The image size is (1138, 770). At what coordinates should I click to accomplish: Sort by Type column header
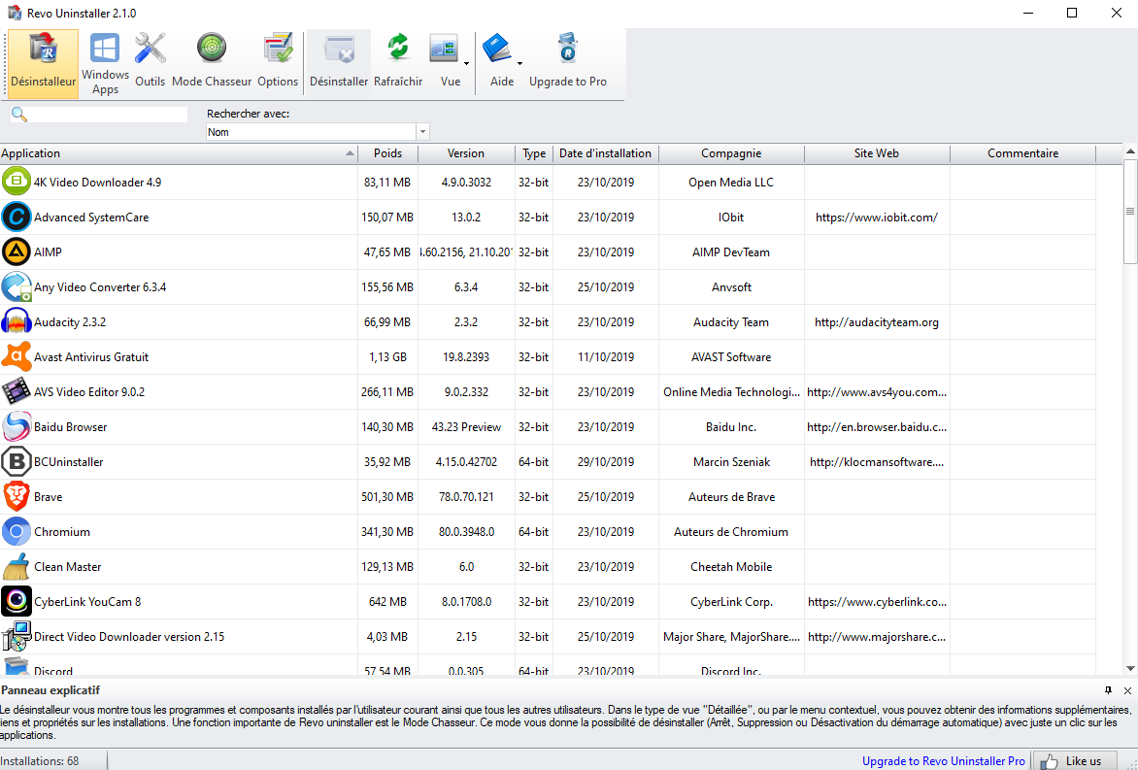coord(534,153)
